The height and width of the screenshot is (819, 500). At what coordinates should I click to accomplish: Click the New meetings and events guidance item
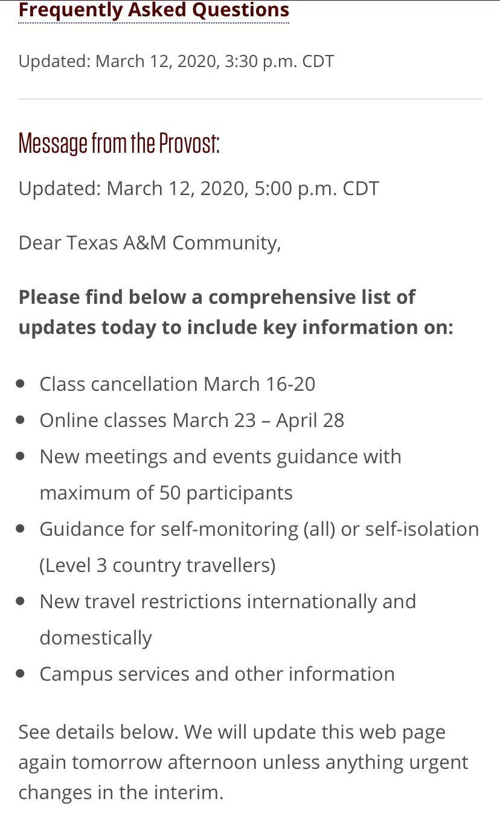pos(220,456)
